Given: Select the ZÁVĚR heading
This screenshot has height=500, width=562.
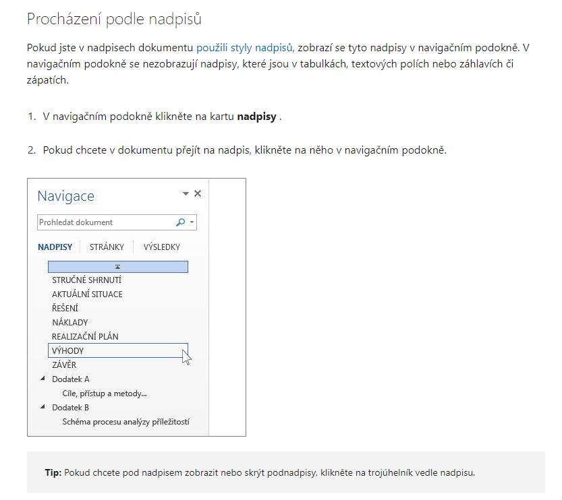Looking at the screenshot, I should (x=64, y=365).
